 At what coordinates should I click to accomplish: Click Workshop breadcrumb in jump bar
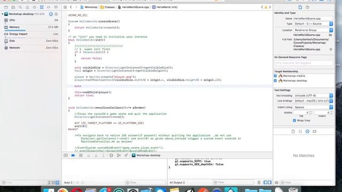pyautogui.click(x=89, y=7)
